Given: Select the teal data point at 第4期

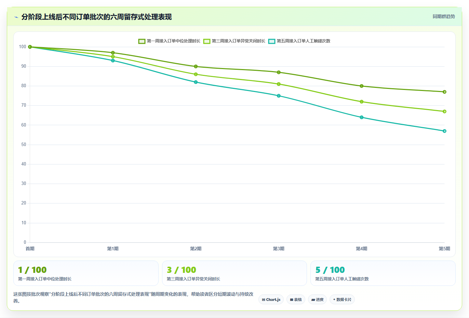Looking at the screenshot, I should point(362,117).
